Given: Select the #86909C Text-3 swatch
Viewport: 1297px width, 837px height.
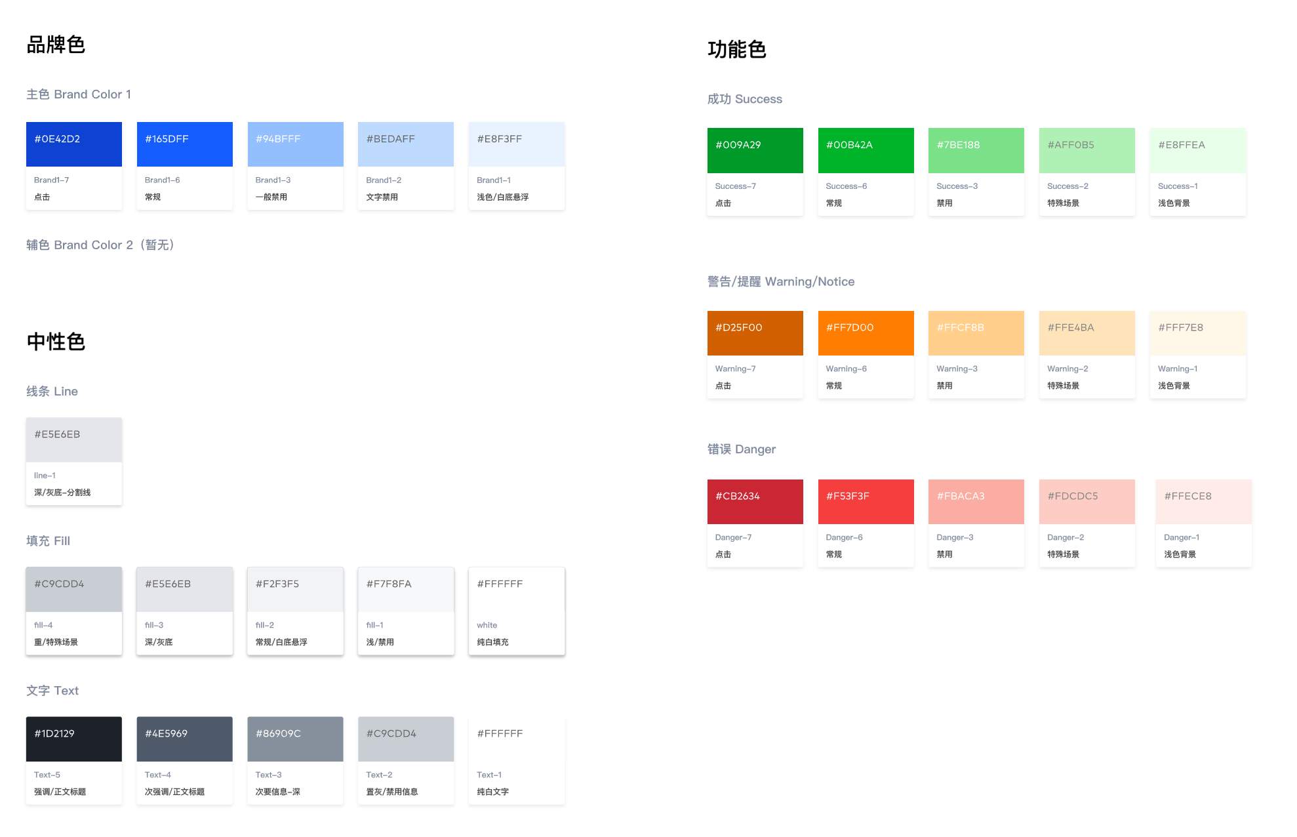Looking at the screenshot, I should click(296, 739).
